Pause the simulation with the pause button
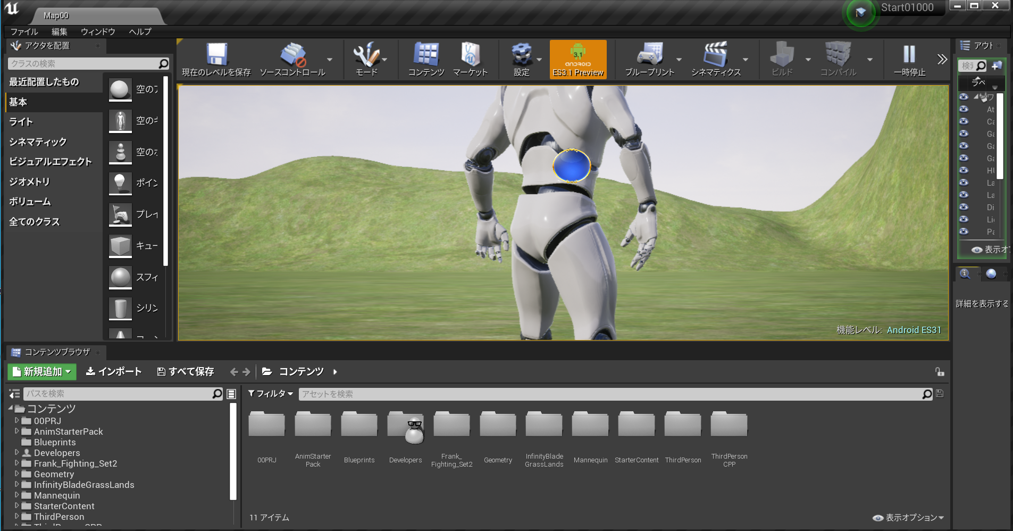The height and width of the screenshot is (531, 1013). (909, 54)
